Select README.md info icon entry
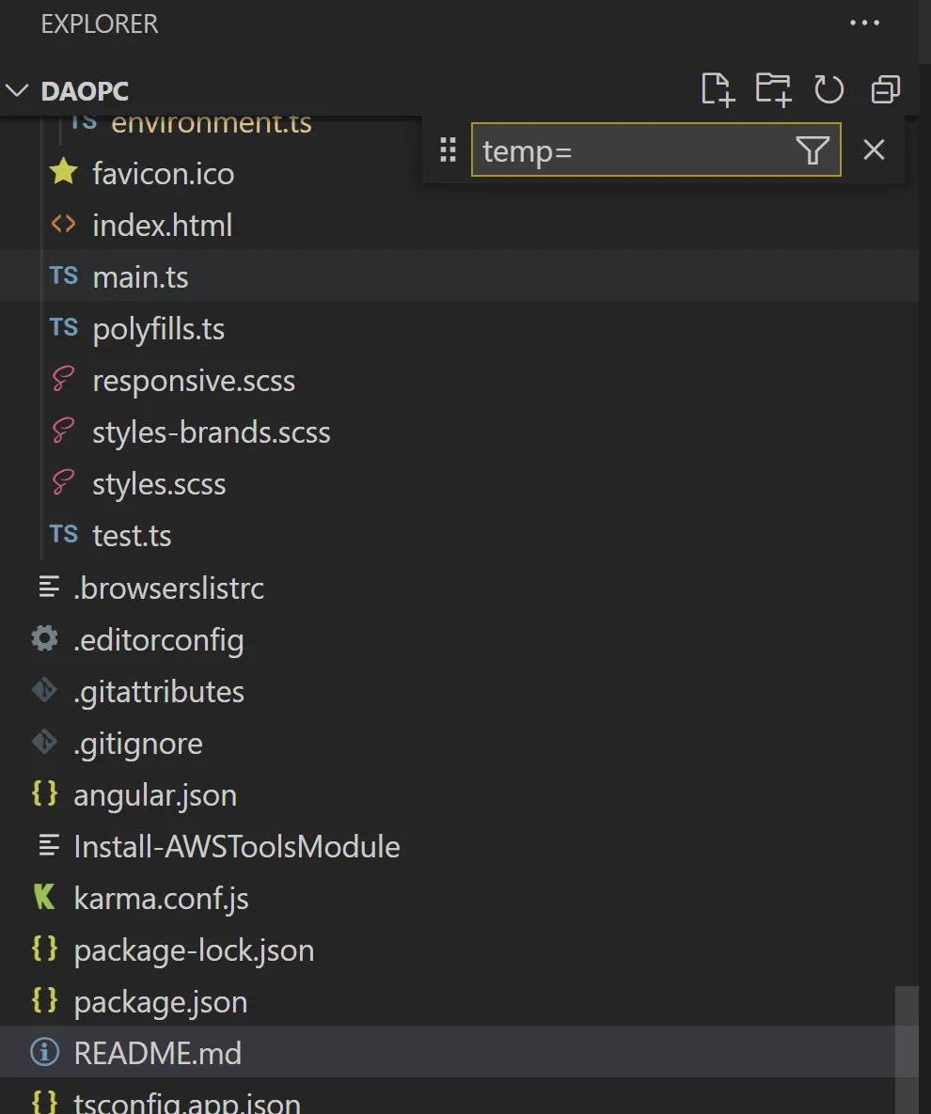931x1114 pixels. pos(44,1053)
